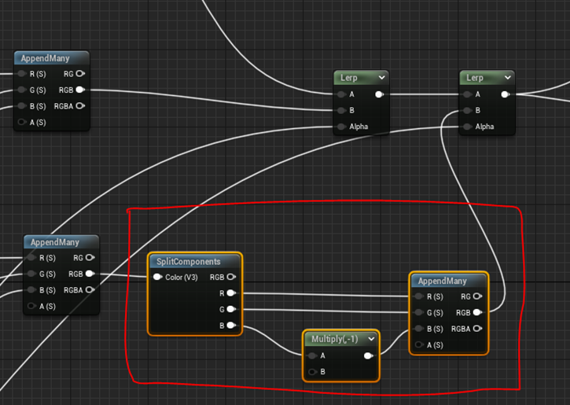Click the B (S) input pin on the upper-left AppendMany node
This screenshot has height=405, width=570.
[x=22, y=106]
